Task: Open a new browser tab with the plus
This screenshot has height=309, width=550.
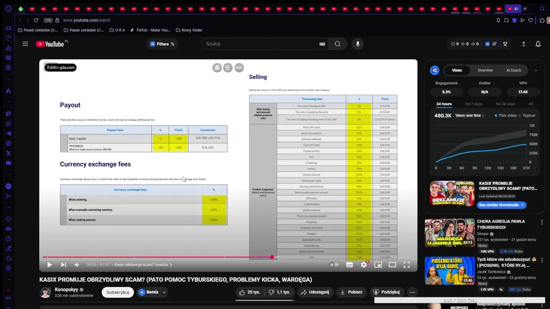Action: pos(525,9)
